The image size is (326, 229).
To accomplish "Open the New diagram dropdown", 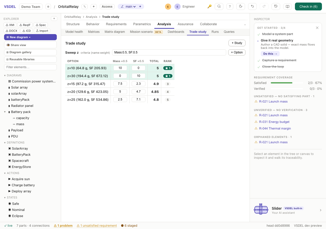I will pos(30,37).
